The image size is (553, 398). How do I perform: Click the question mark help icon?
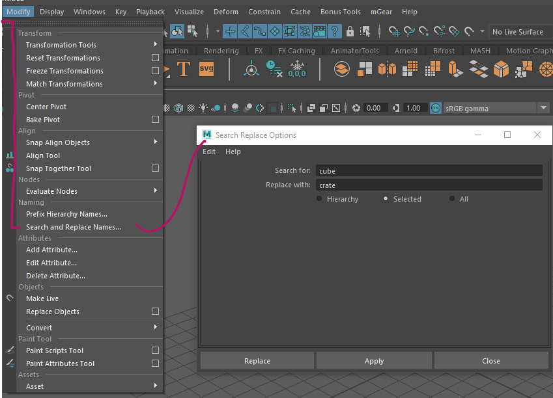point(334,32)
